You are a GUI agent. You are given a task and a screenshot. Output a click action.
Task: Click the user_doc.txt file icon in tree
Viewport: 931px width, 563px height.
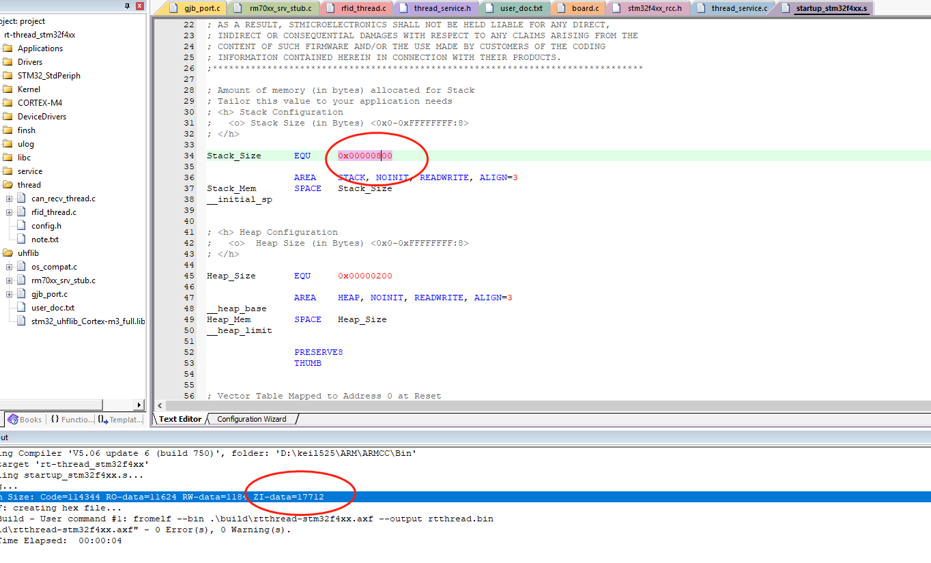22,308
